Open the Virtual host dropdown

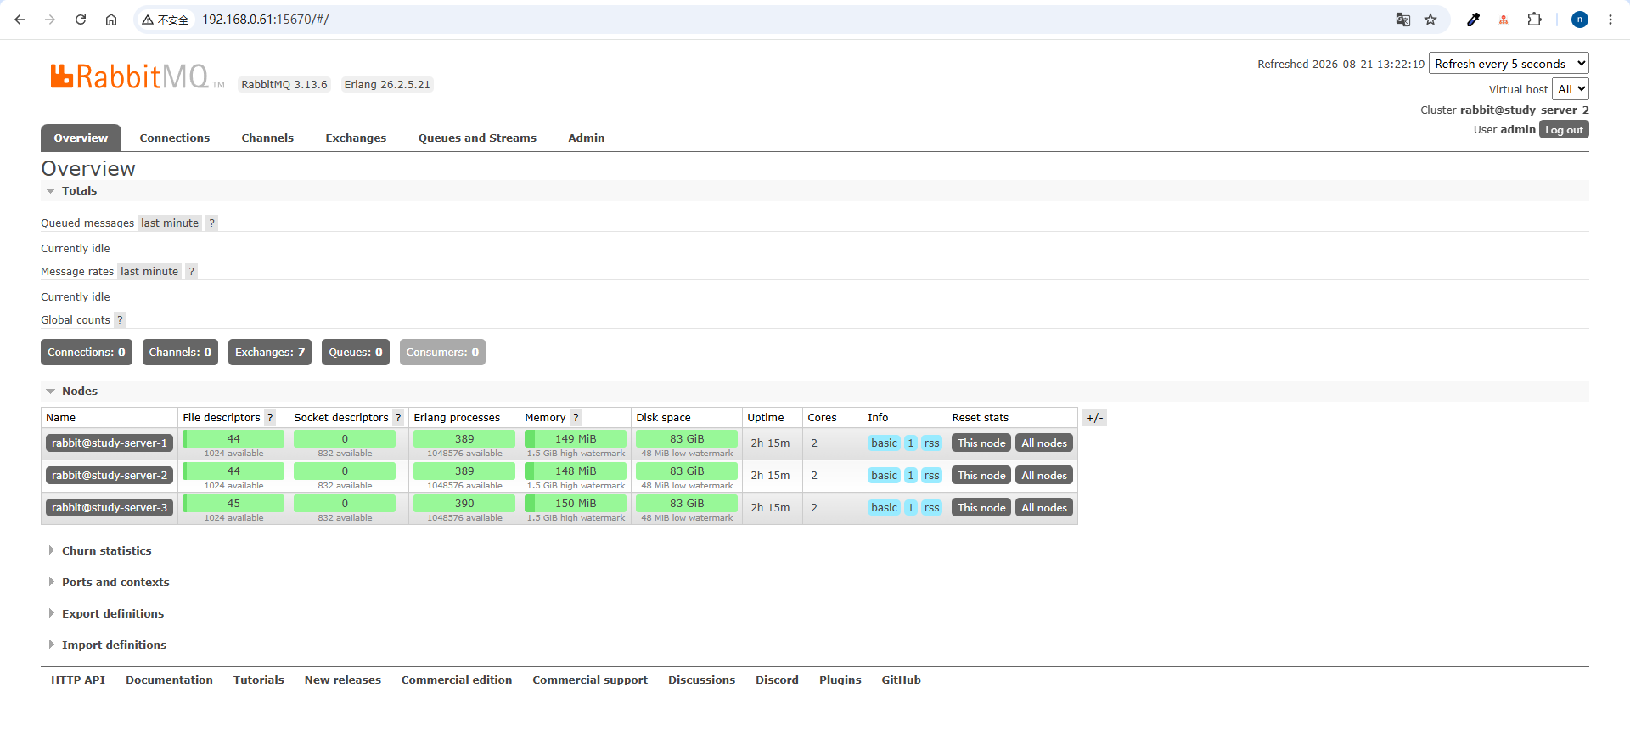[x=1571, y=89]
